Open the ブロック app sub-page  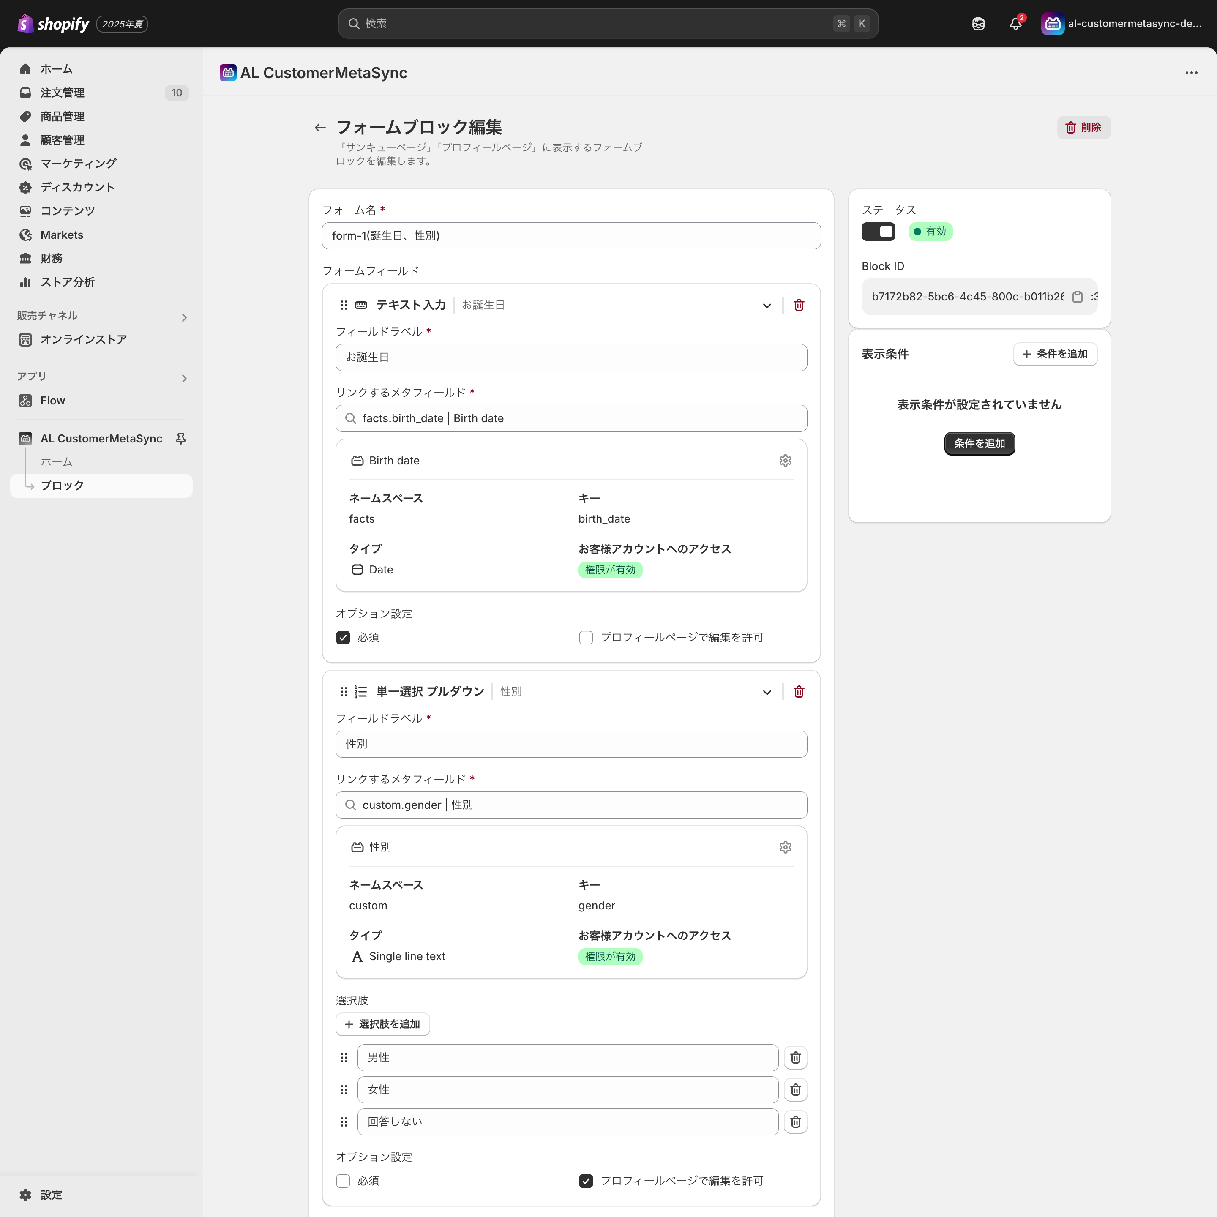tap(101, 486)
